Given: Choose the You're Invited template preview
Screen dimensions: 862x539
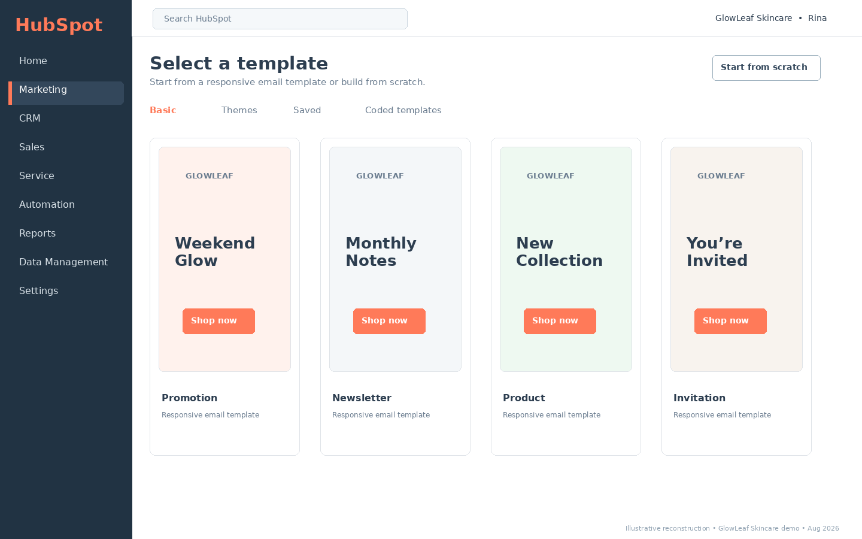Looking at the screenshot, I should tap(736, 259).
